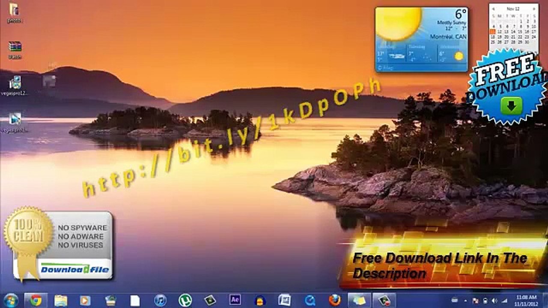Click Montréal, CAN location in weather gadget
548x308 pixels.
click(x=448, y=37)
